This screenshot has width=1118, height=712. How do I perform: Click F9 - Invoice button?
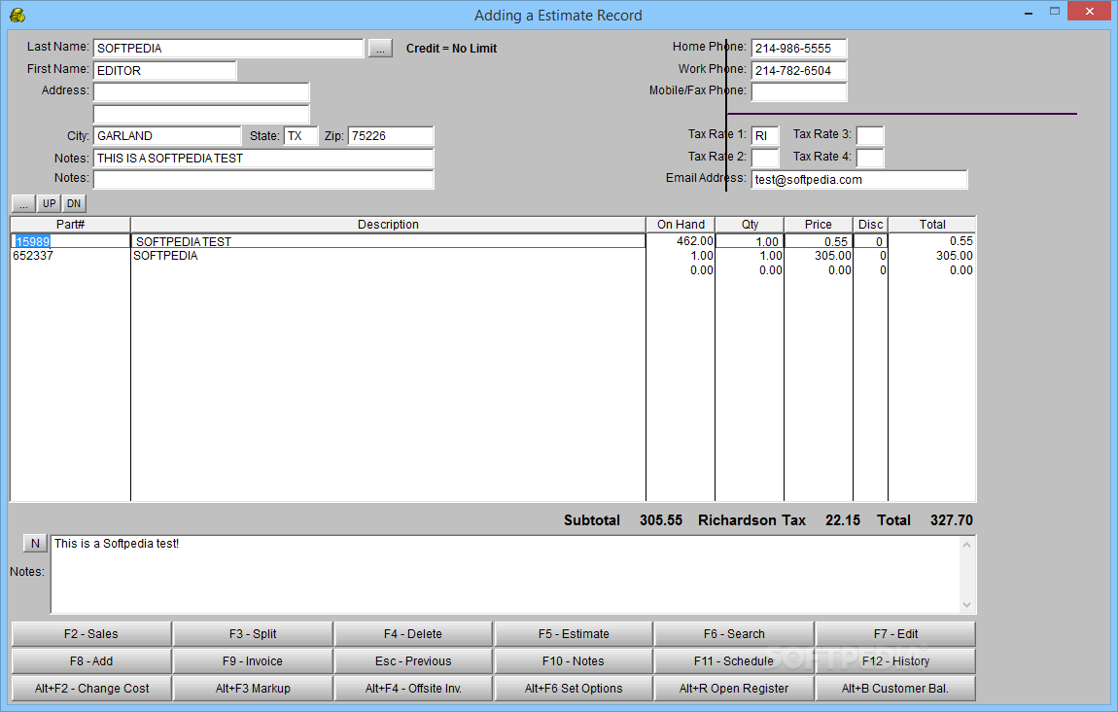253,661
